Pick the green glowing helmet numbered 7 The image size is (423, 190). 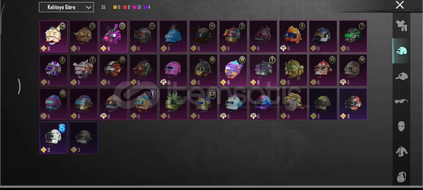tap(353, 36)
